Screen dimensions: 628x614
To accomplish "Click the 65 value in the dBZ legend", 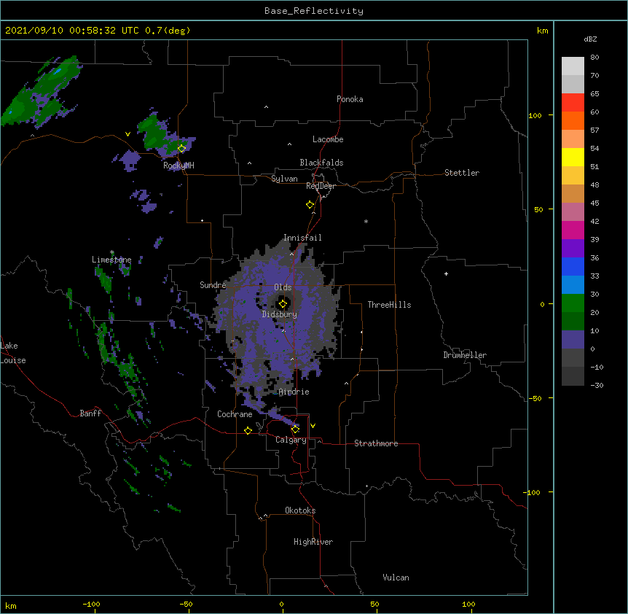I will (594, 93).
